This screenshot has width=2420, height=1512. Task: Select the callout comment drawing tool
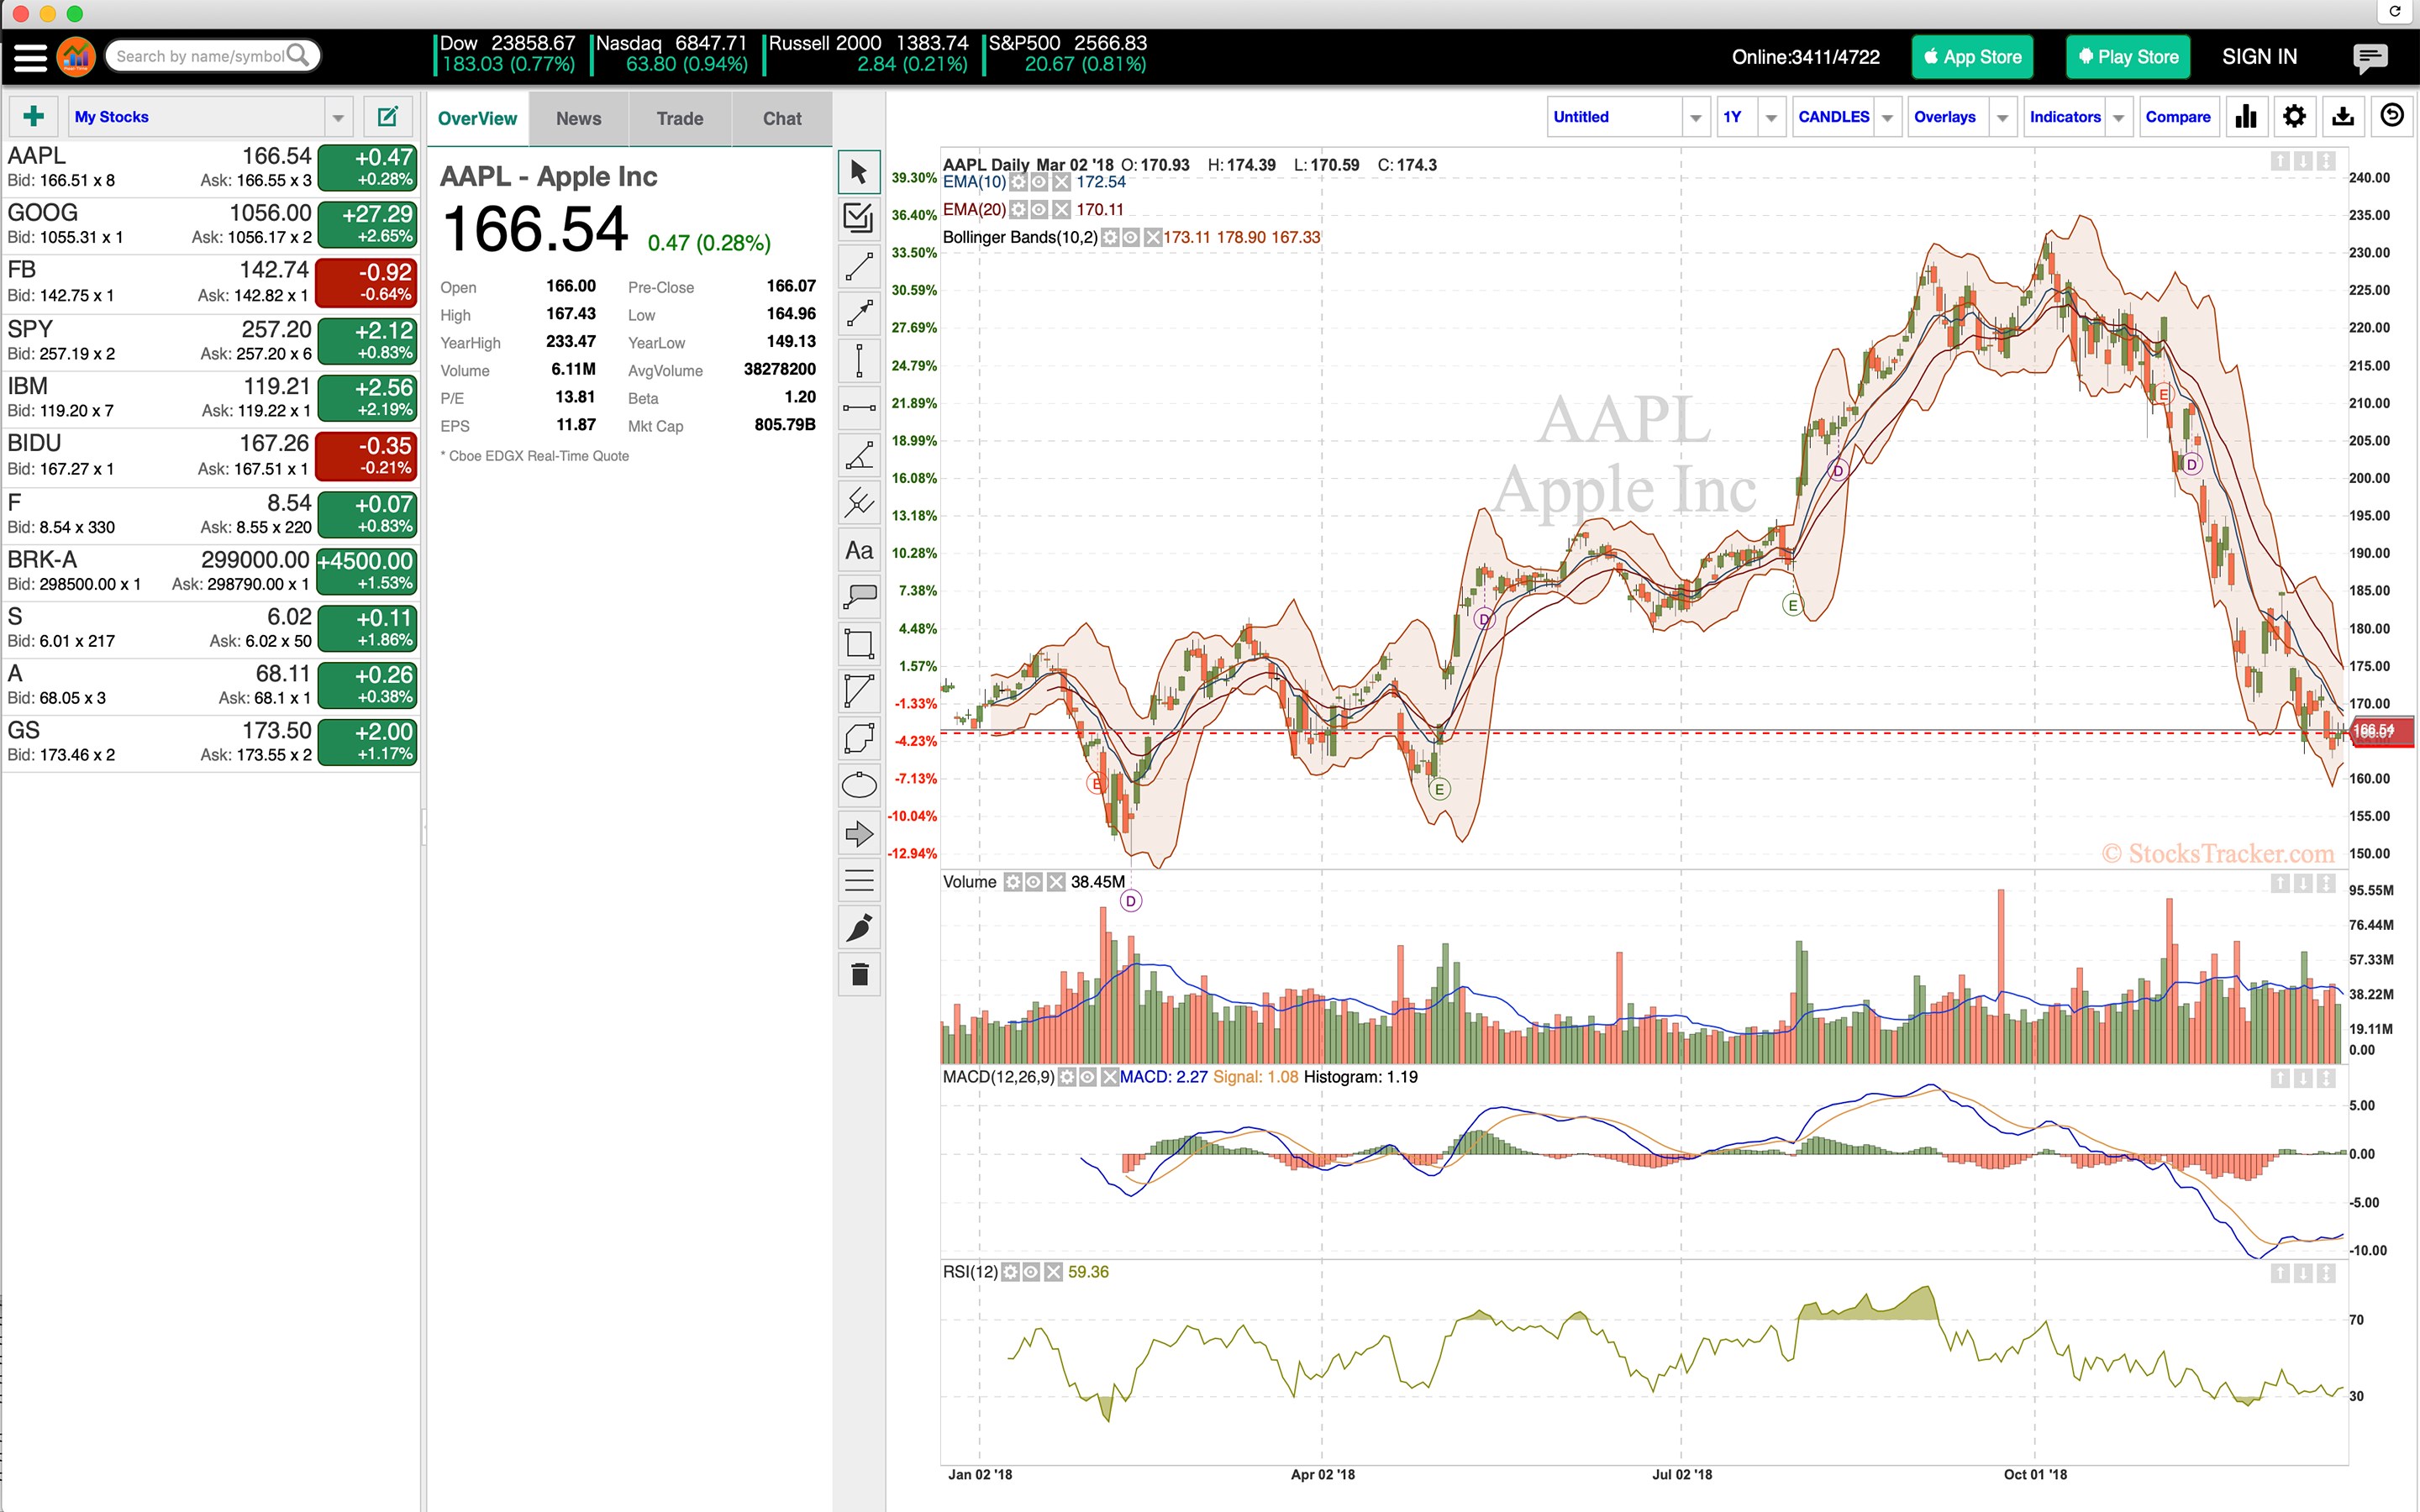[859, 597]
